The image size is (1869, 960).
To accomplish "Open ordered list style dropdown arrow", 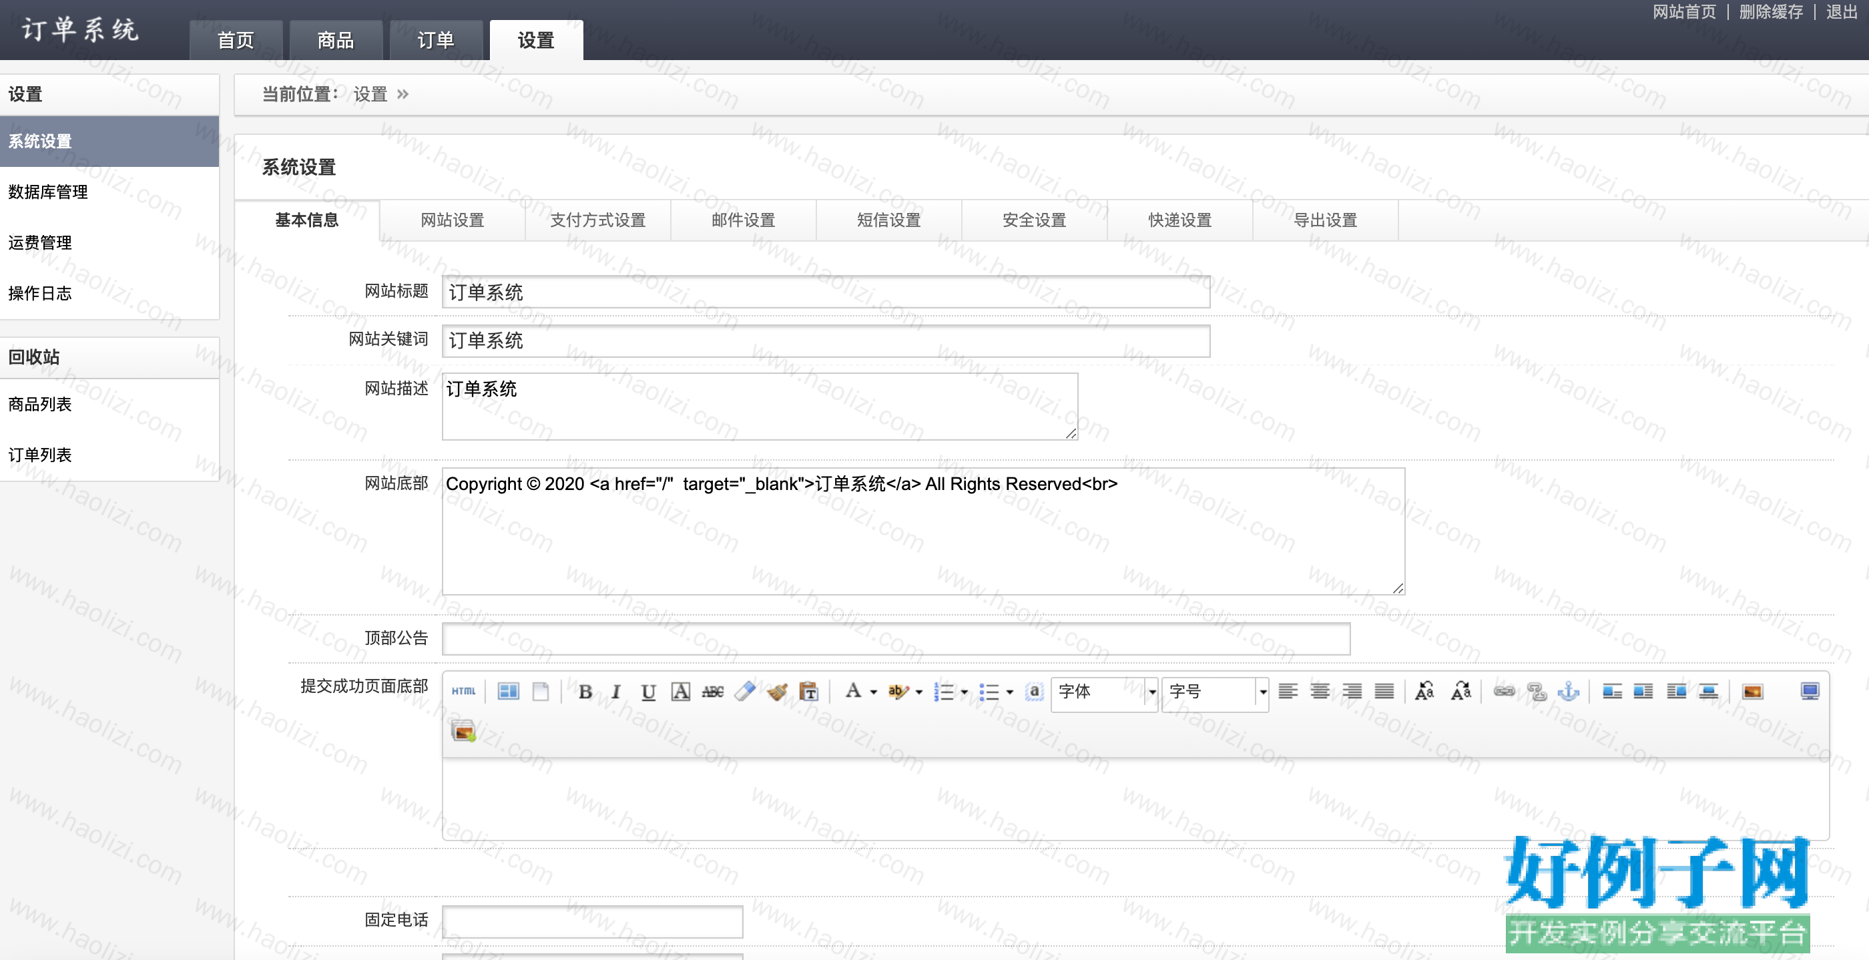I will tap(965, 692).
